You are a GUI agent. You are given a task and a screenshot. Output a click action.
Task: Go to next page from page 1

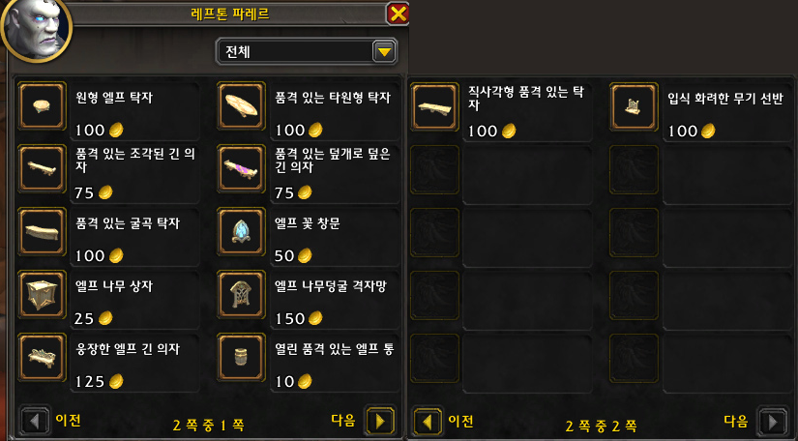tap(380, 421)
